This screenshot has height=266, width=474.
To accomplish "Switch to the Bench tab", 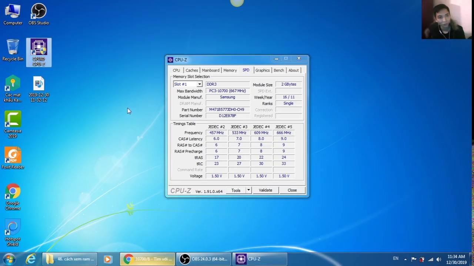I will click(x=279, y=70).
